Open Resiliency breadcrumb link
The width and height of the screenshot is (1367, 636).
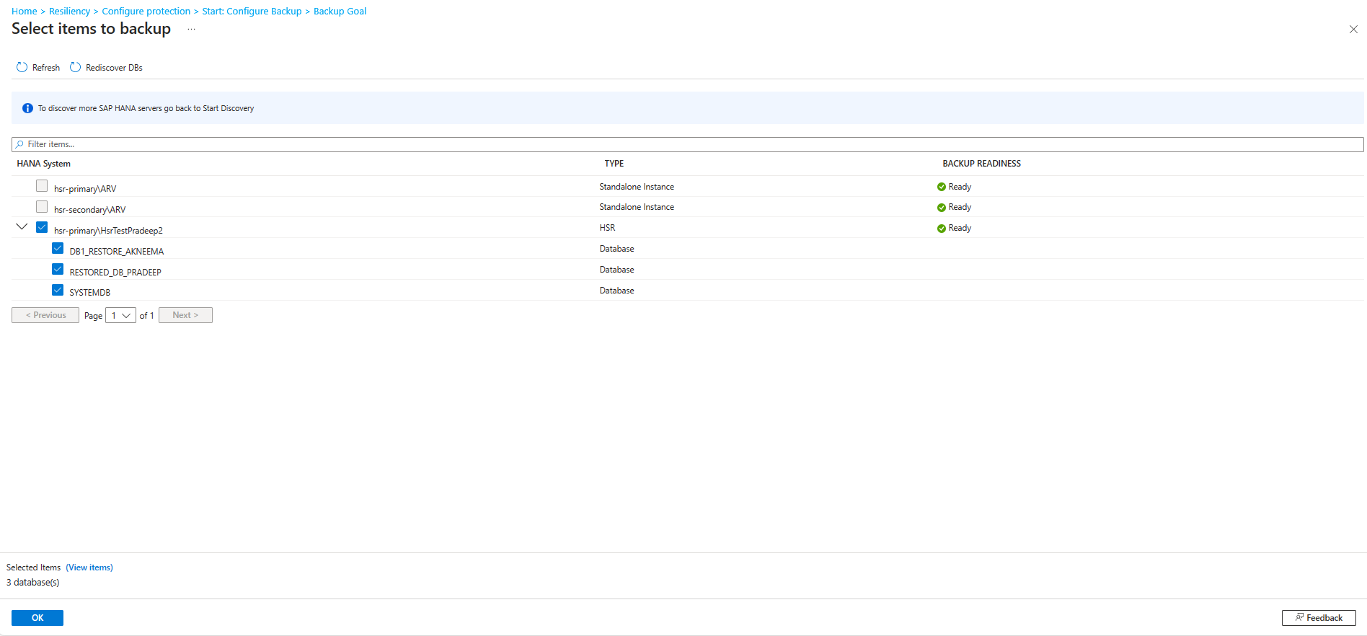pos(70,11)
